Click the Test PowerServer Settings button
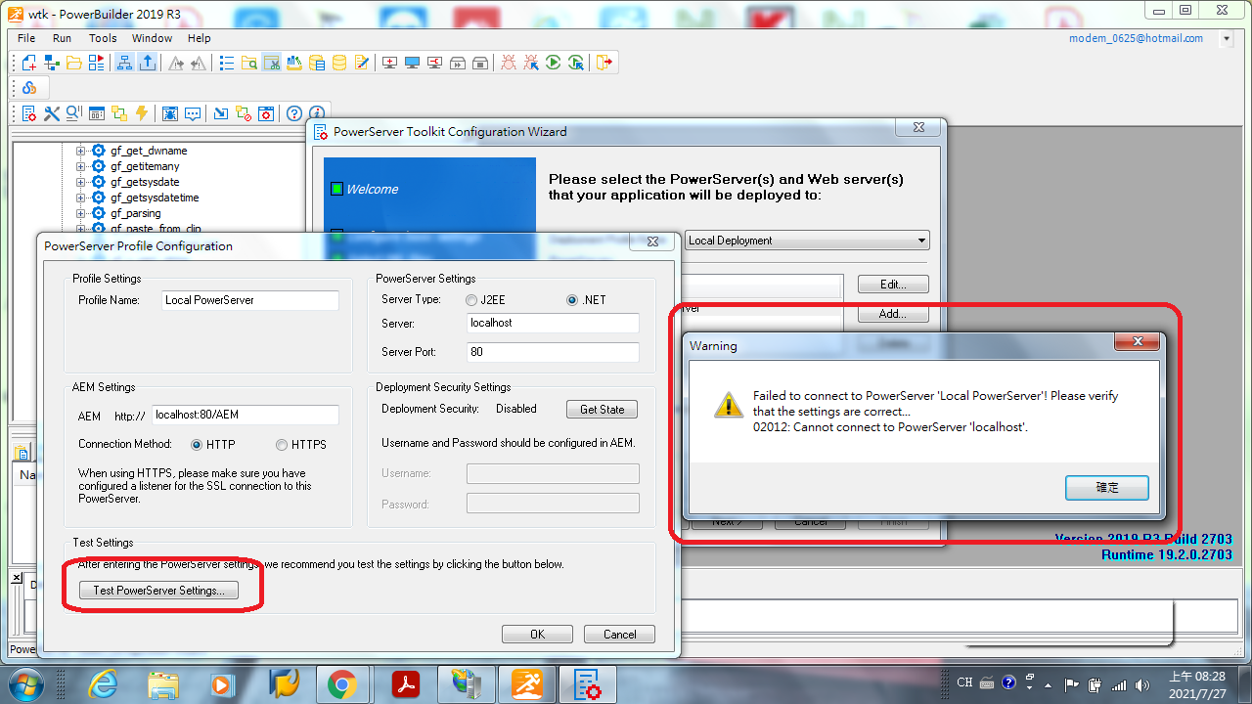The height and width of the screenshot is (704, 1252). click(158, 591)
